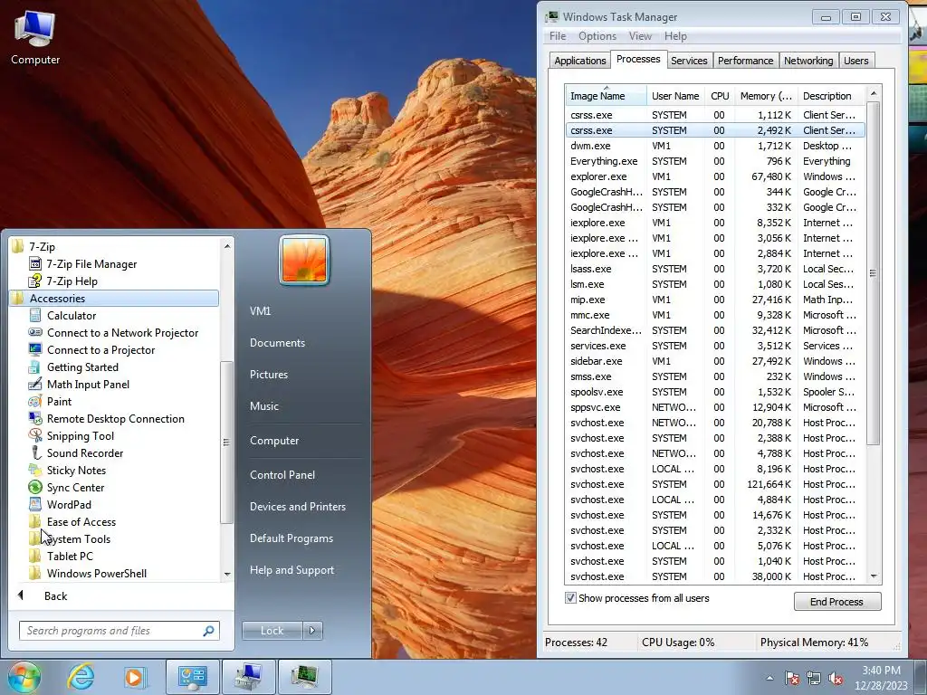
Task: Open Control Panel from Start menu
Action: click(282, 474)
